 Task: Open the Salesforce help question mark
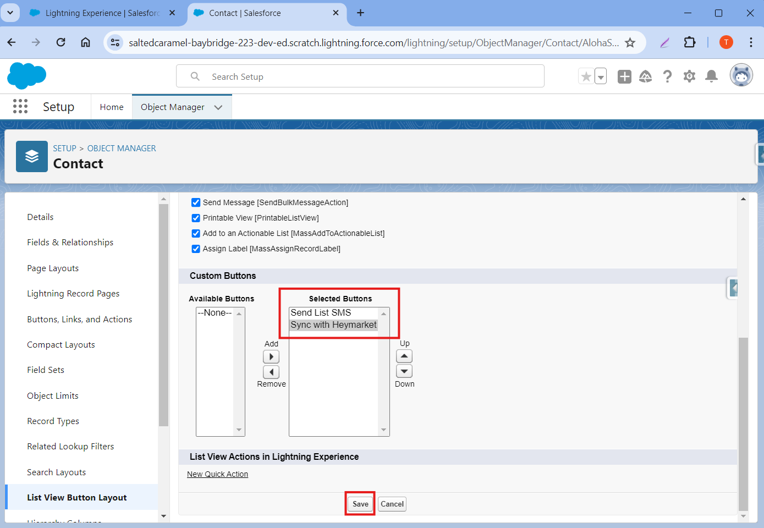pyautogui.click(x=667, y=76)
